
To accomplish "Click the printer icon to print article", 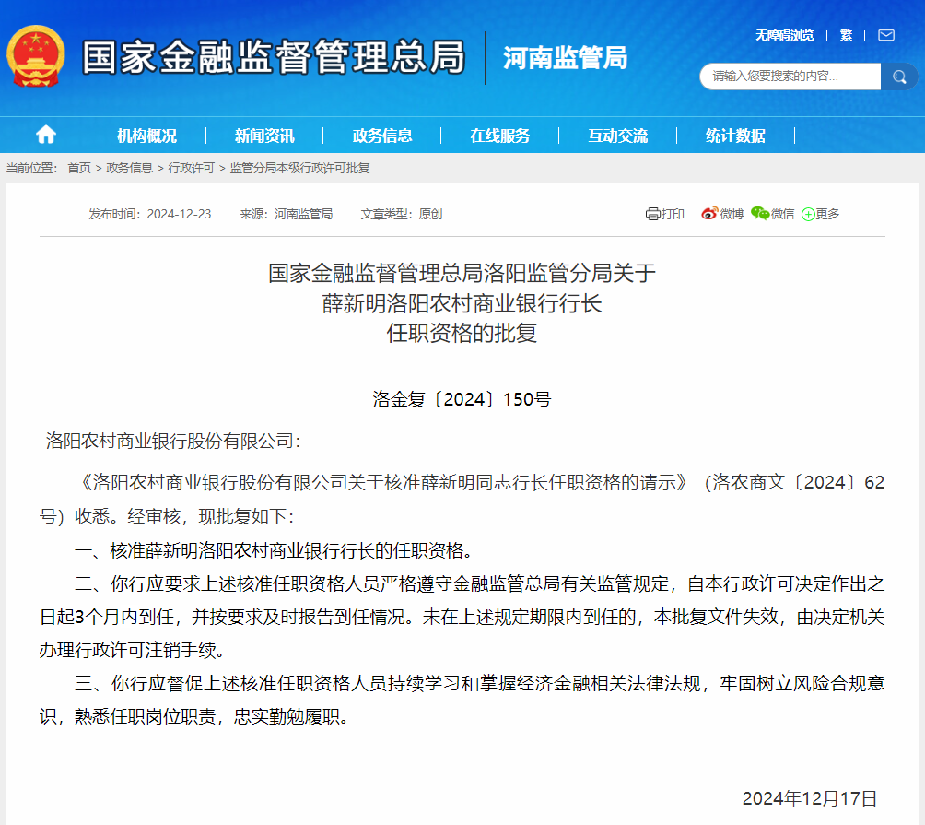I will 653,214.
